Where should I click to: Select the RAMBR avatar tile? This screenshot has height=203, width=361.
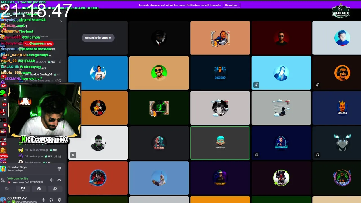(159, 143)
